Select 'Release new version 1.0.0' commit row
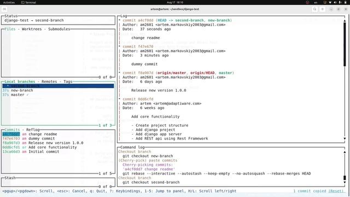This screenshot has width=350, height=197. [x=58, y=143]
